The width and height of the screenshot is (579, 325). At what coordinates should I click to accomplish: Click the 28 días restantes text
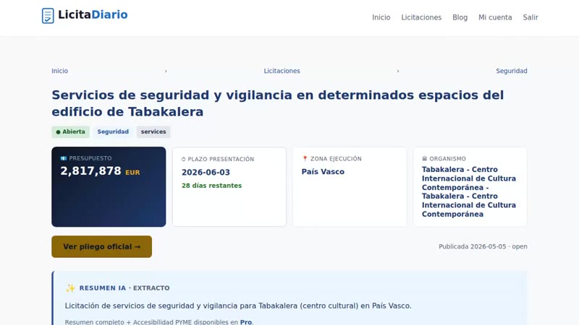click(x=211, y=186)
